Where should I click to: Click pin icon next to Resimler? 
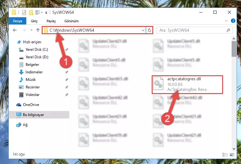(66, 87)
